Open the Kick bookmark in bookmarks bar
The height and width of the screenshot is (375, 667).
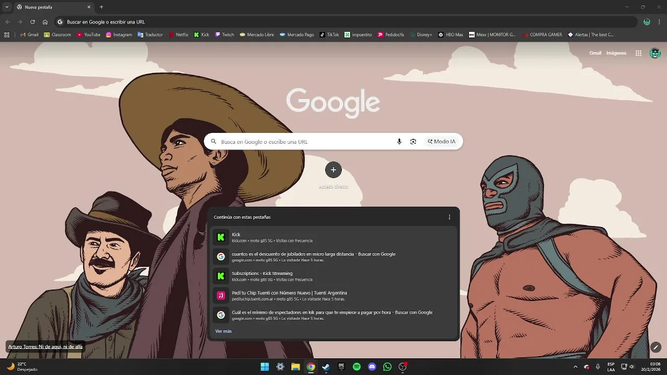tap(202, 35)
